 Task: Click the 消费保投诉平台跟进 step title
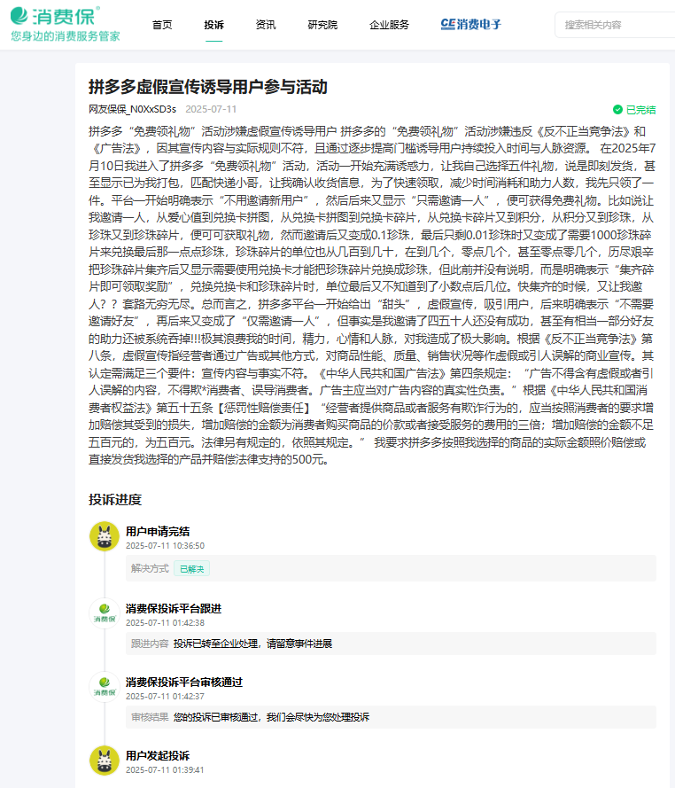click(x=174, y=609)
